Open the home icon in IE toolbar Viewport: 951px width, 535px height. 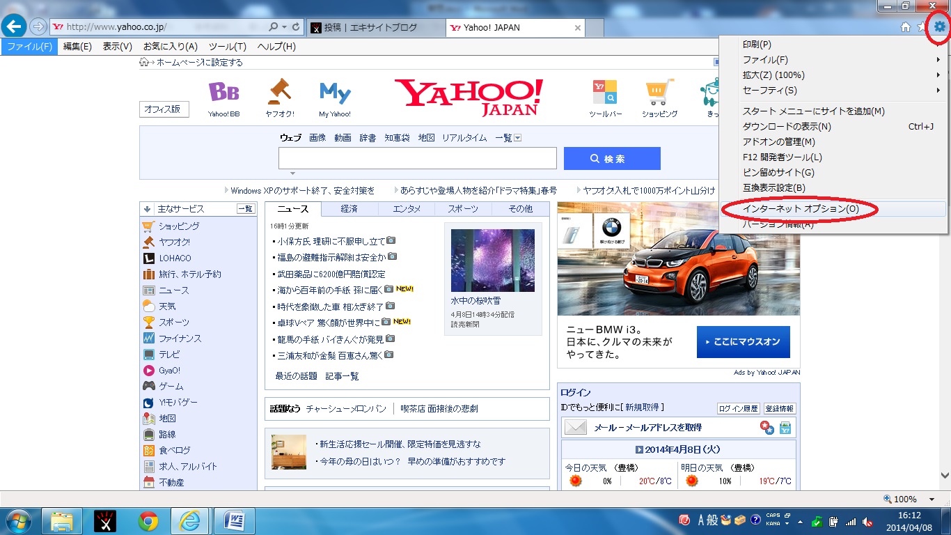click(906, 27)
